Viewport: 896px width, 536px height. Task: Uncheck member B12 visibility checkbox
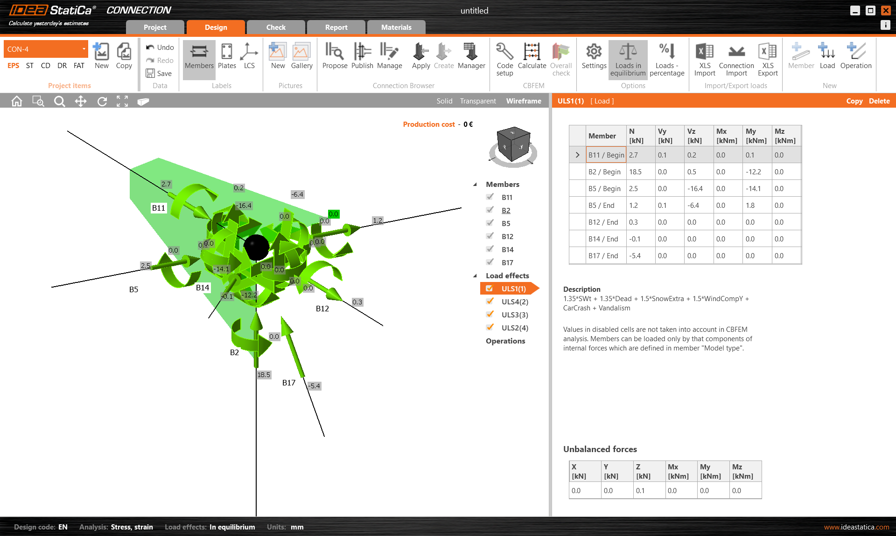490,236
